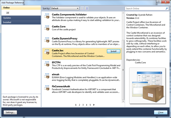The image size is (171, 118).
Task: Click the Version 2.1.1 text
Action: [133, 18]
